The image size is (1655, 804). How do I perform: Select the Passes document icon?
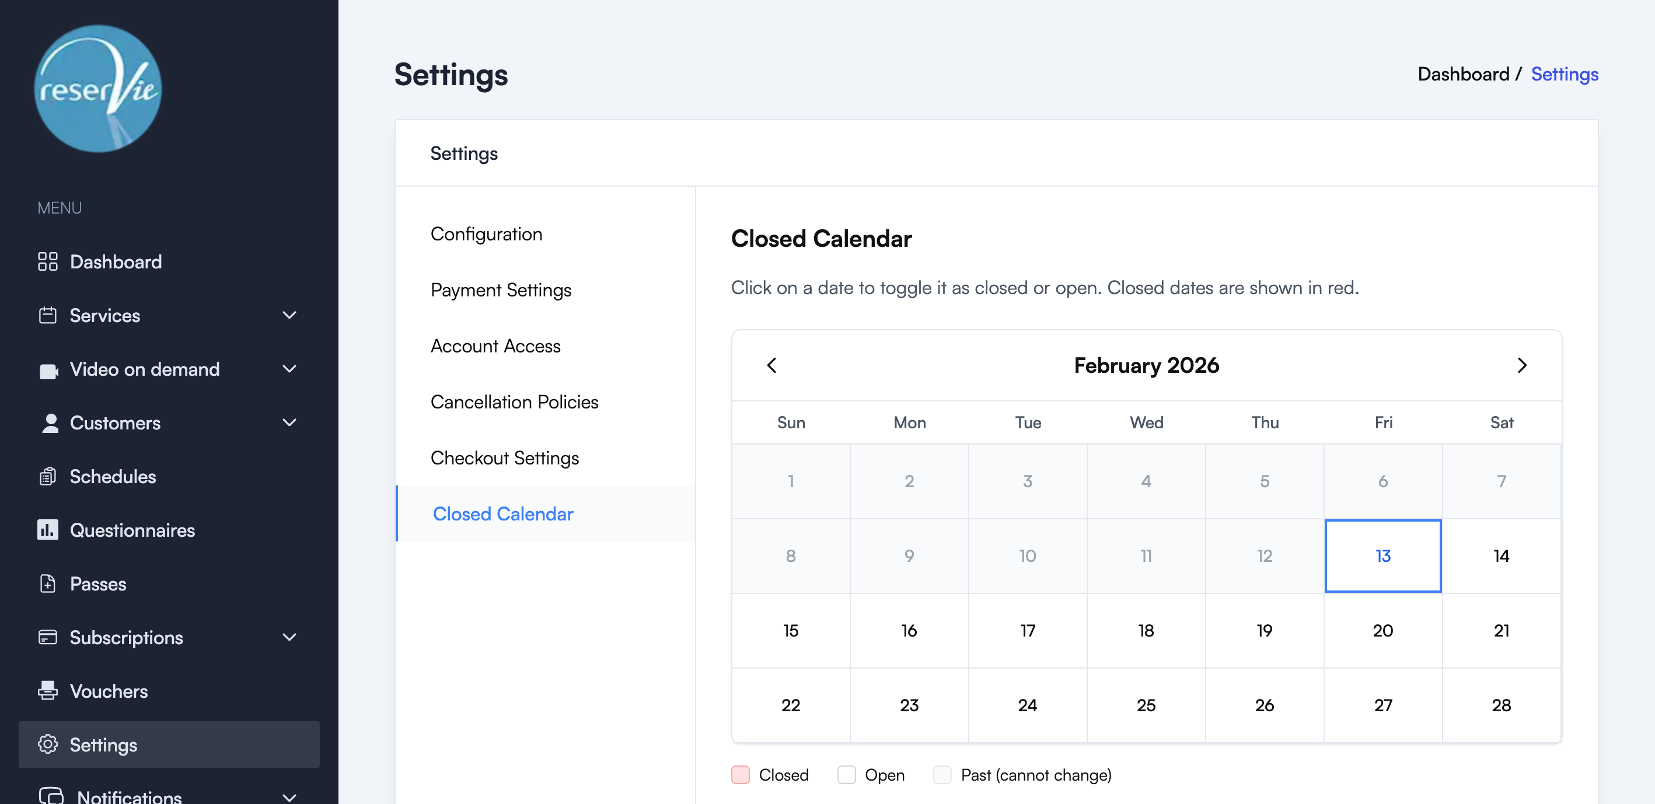coord(47,583)
